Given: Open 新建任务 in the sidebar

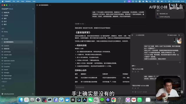Looking at the screenshot, I should [6, 12].
